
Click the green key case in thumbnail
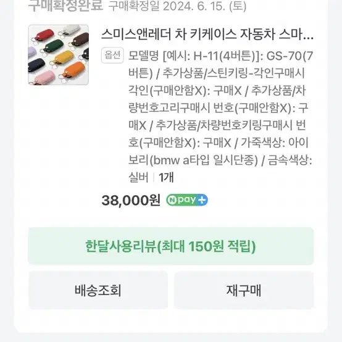(x=54, y=46)
